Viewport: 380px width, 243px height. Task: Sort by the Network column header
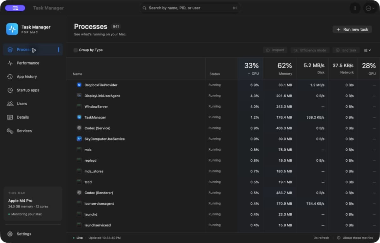(x=343, y=69)
